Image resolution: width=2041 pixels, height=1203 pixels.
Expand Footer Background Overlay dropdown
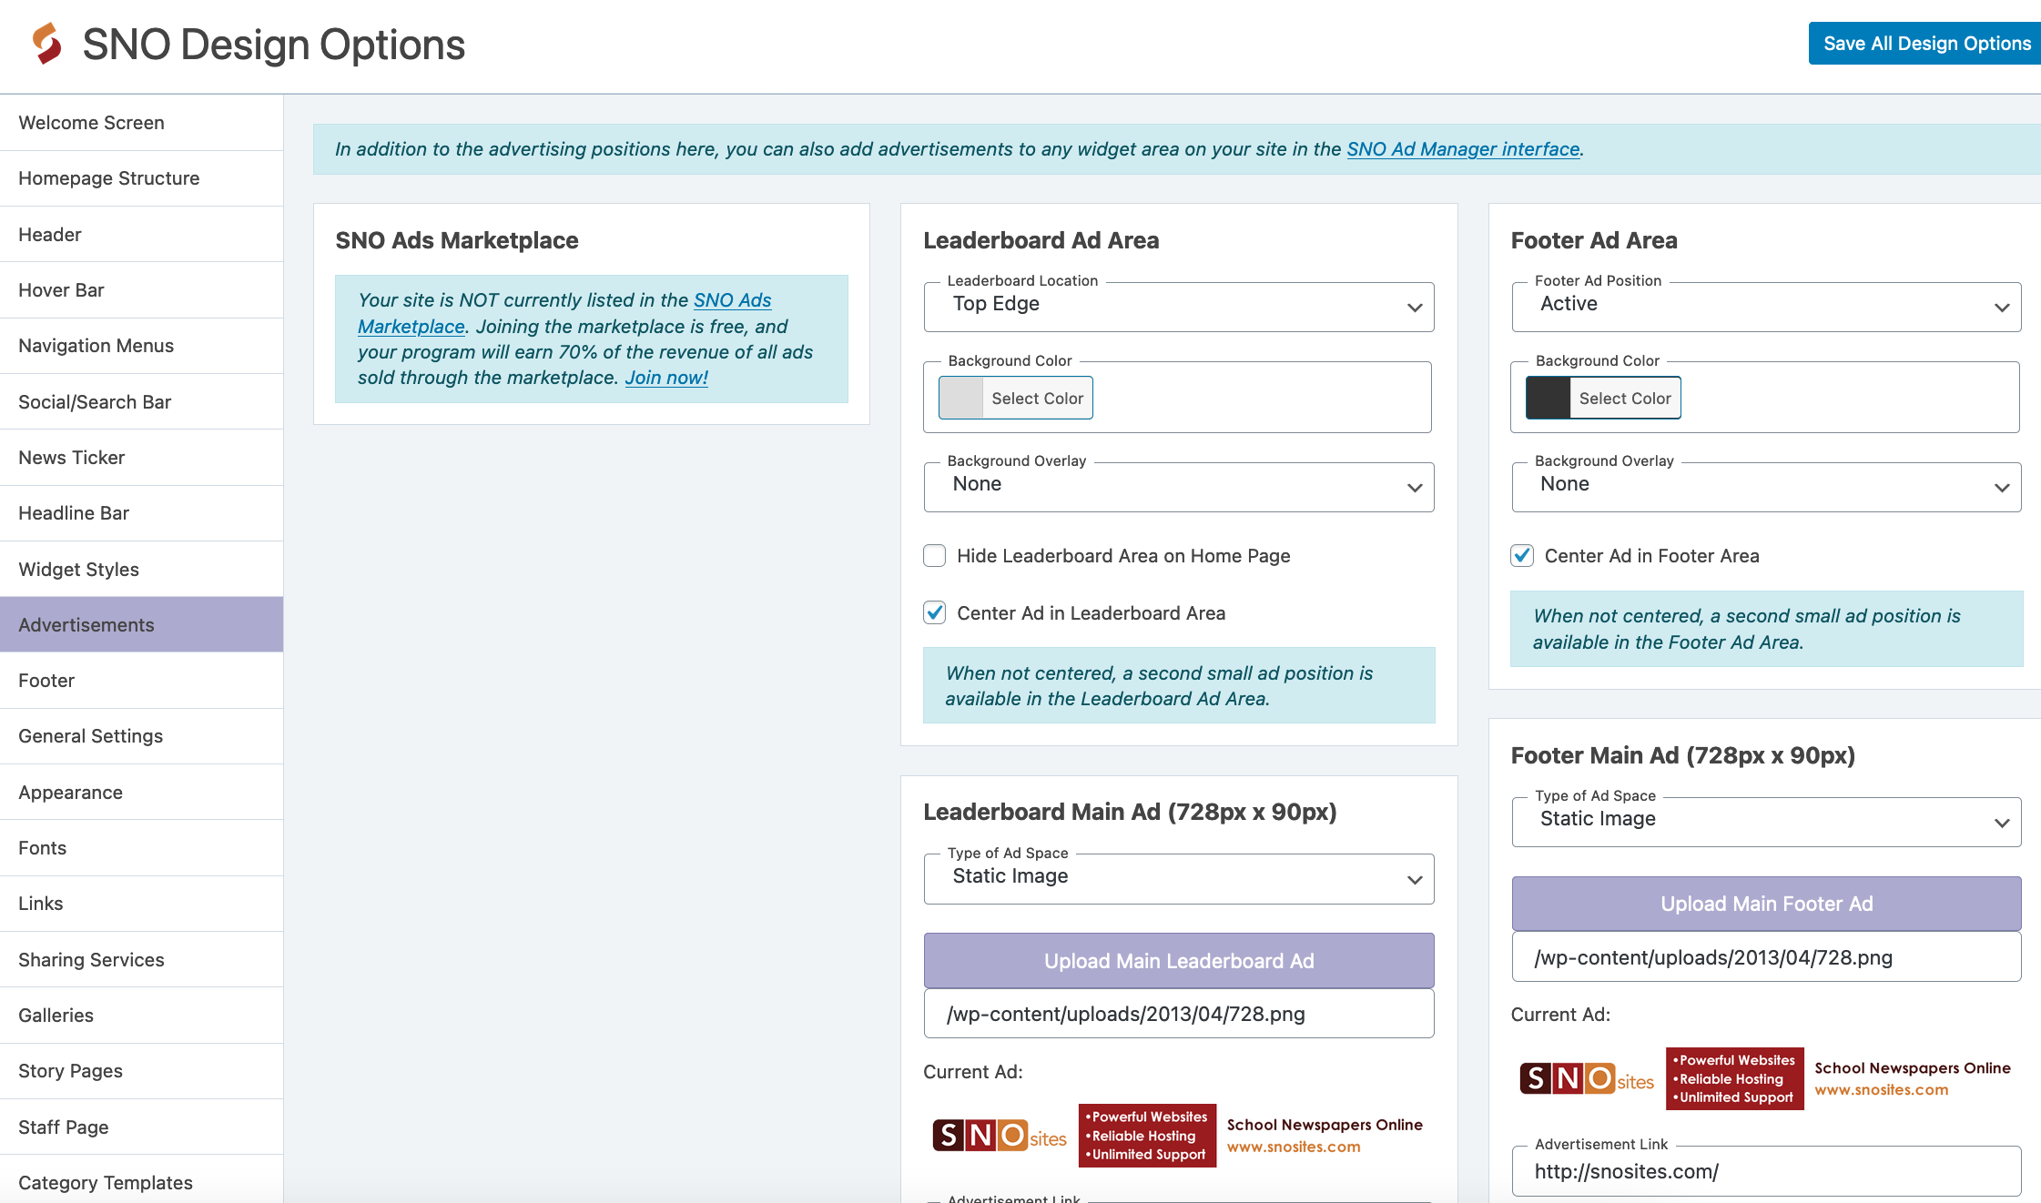pyautogui.click(x=1766, y=487)
